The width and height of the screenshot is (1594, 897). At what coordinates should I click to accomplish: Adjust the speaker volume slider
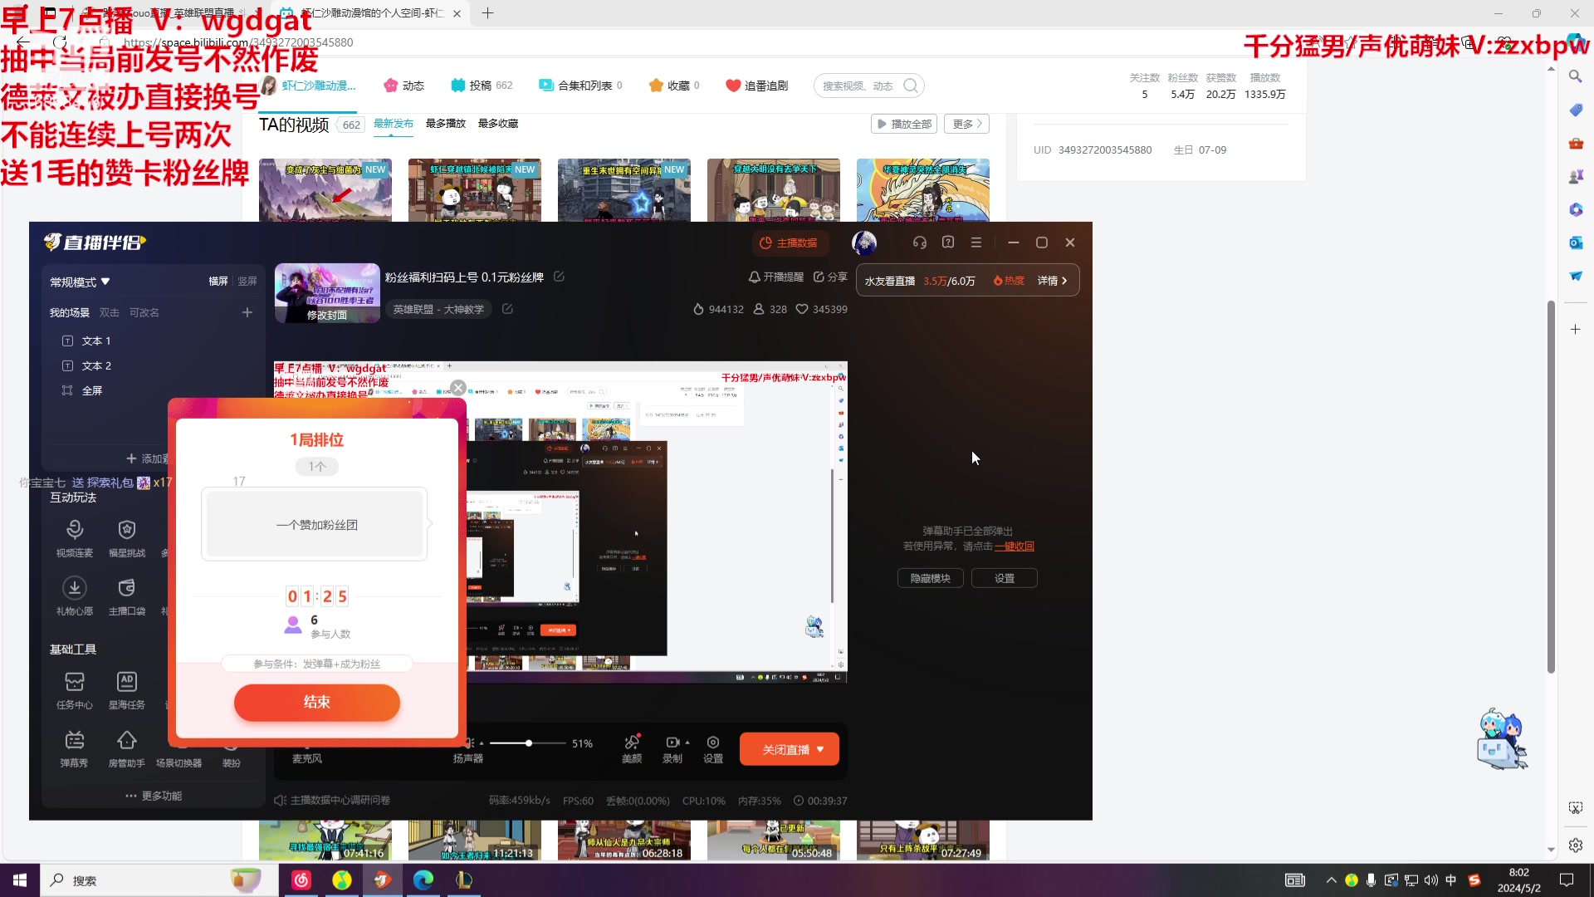pyautogui.click(x=529, y=743)
